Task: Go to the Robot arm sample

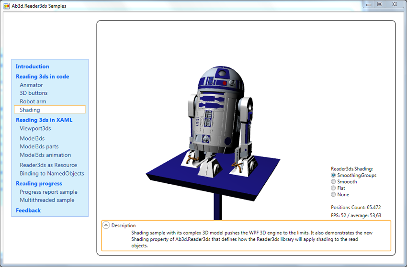Action: (x=33, y=101)
